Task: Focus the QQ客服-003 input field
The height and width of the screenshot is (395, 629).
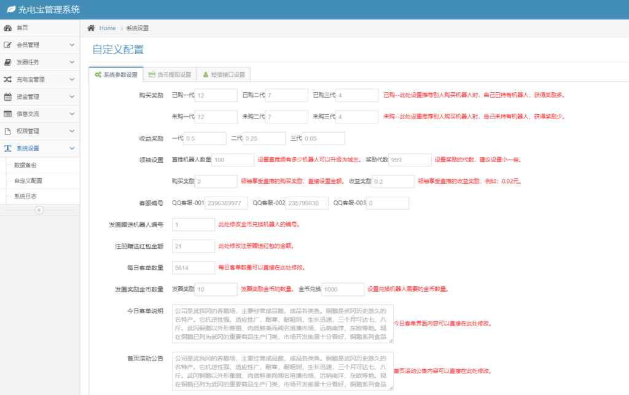Action: click(x=388, y=203)
